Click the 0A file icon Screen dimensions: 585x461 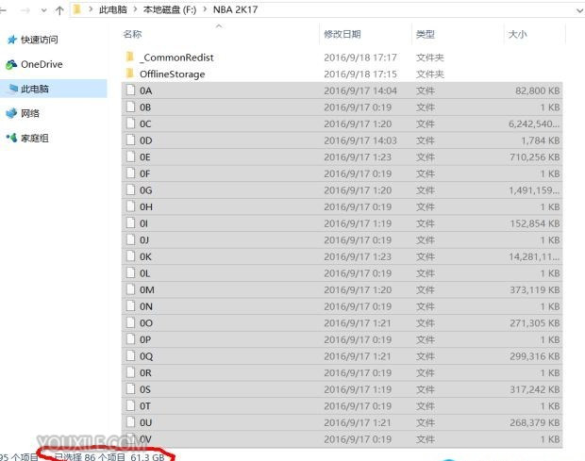[x=130, y=91]
